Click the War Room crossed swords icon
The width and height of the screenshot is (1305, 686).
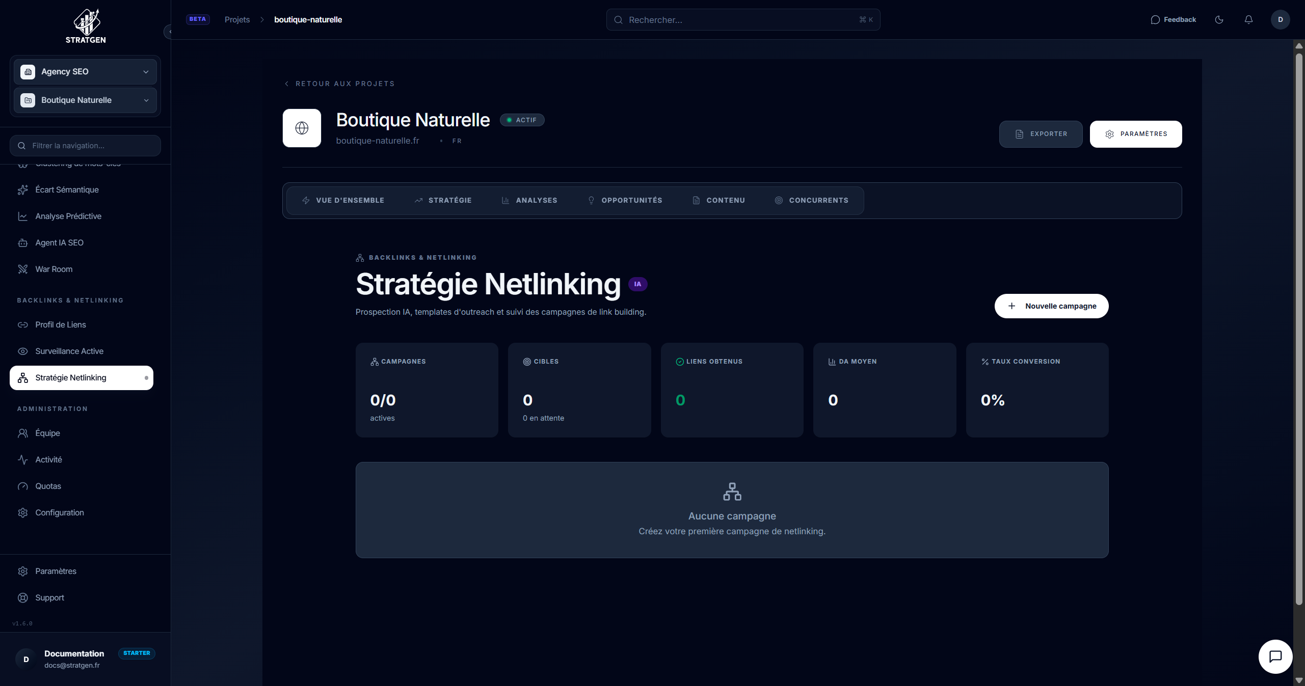coord(23,269)
